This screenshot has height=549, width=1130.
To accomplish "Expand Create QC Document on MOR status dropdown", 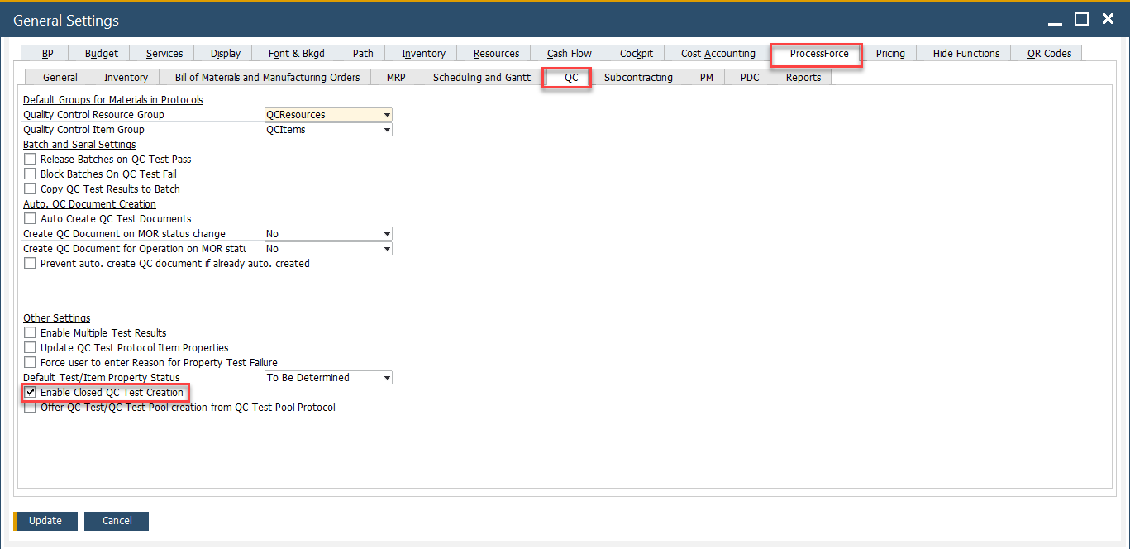I will [387, 234].
